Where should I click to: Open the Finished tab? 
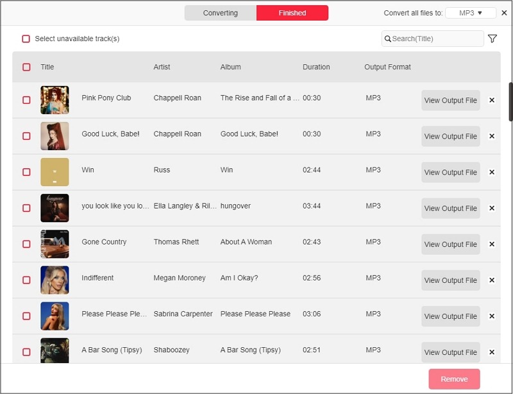pos(292,13)
